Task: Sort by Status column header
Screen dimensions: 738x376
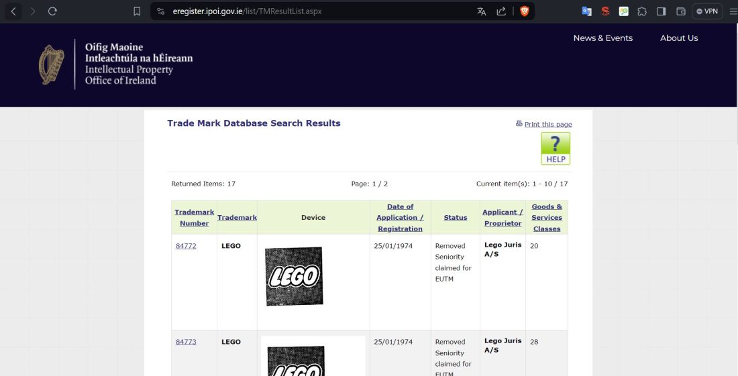Action: coord(455,218)
